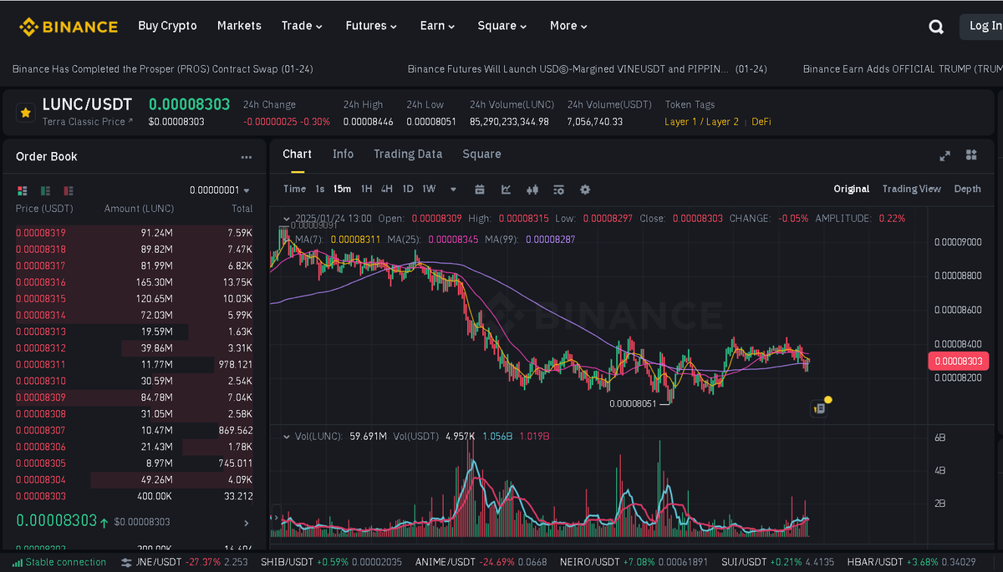
Task: Open Markets page
Action: (239, 26)
